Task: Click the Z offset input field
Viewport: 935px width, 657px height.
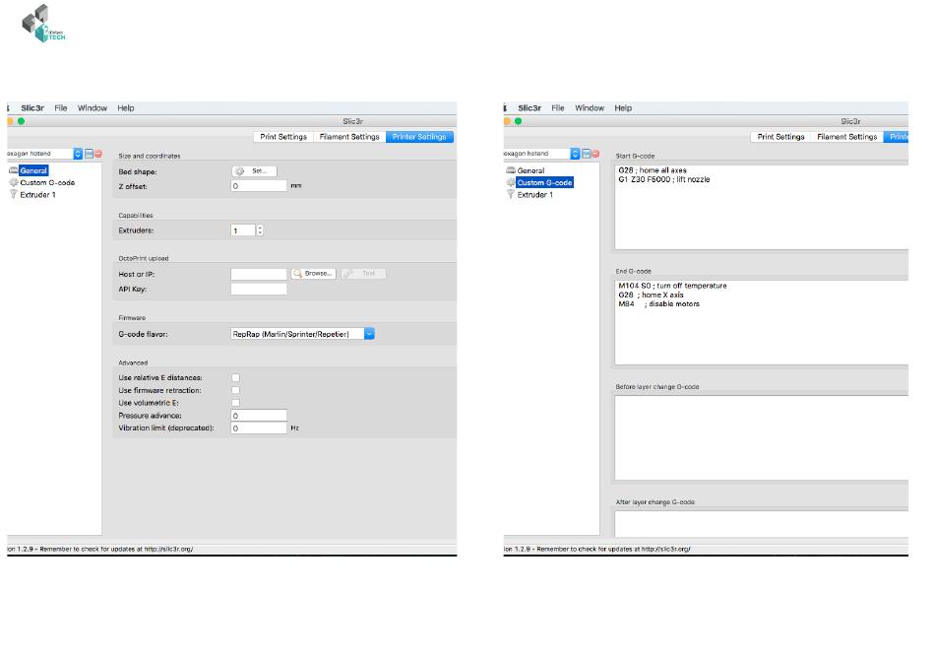Action: (x=259, y=186)
